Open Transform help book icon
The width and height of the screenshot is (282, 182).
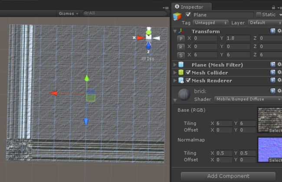coord(272,31)
